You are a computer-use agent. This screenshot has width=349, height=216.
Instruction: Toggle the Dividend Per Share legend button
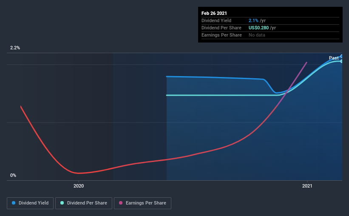84,203
